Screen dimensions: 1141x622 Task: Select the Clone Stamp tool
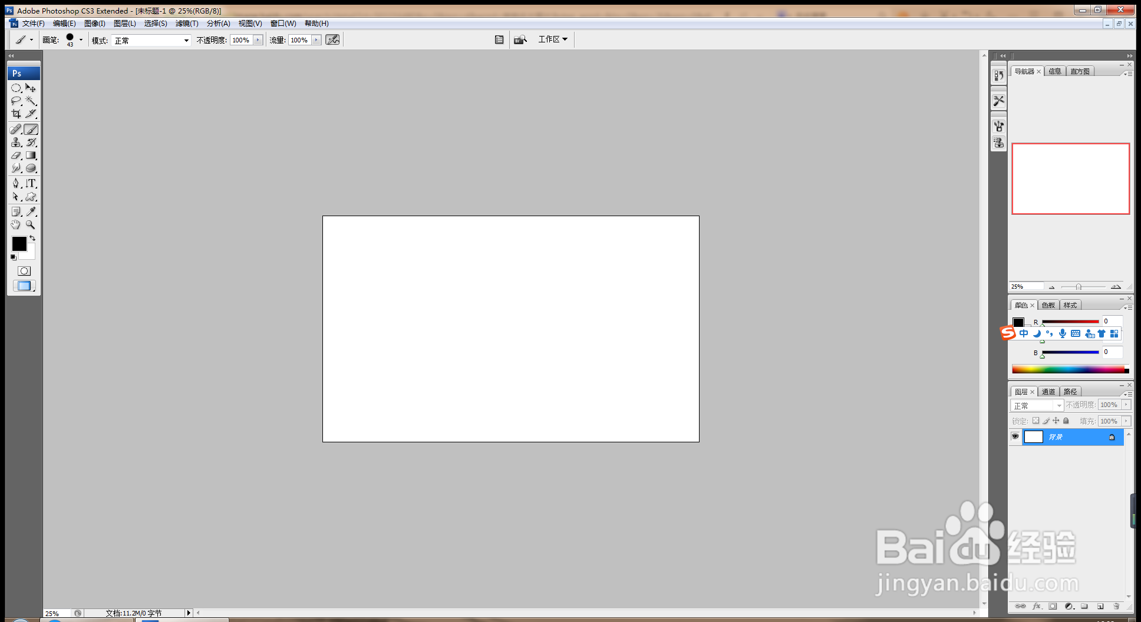pos(16,142)
